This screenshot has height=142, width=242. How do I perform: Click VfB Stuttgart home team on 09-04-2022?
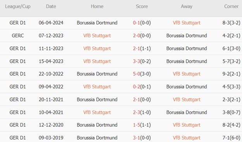pyautogui.click(x=97, y=87)
